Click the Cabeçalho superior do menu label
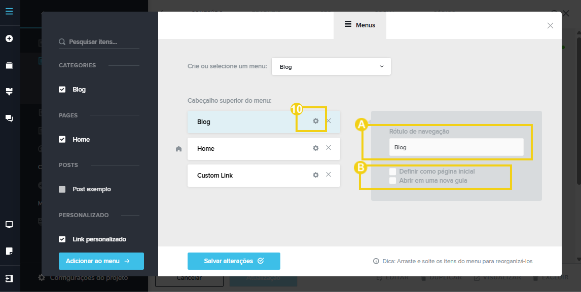581x292 pixels. pyautogui.click(x=230, y=101)
